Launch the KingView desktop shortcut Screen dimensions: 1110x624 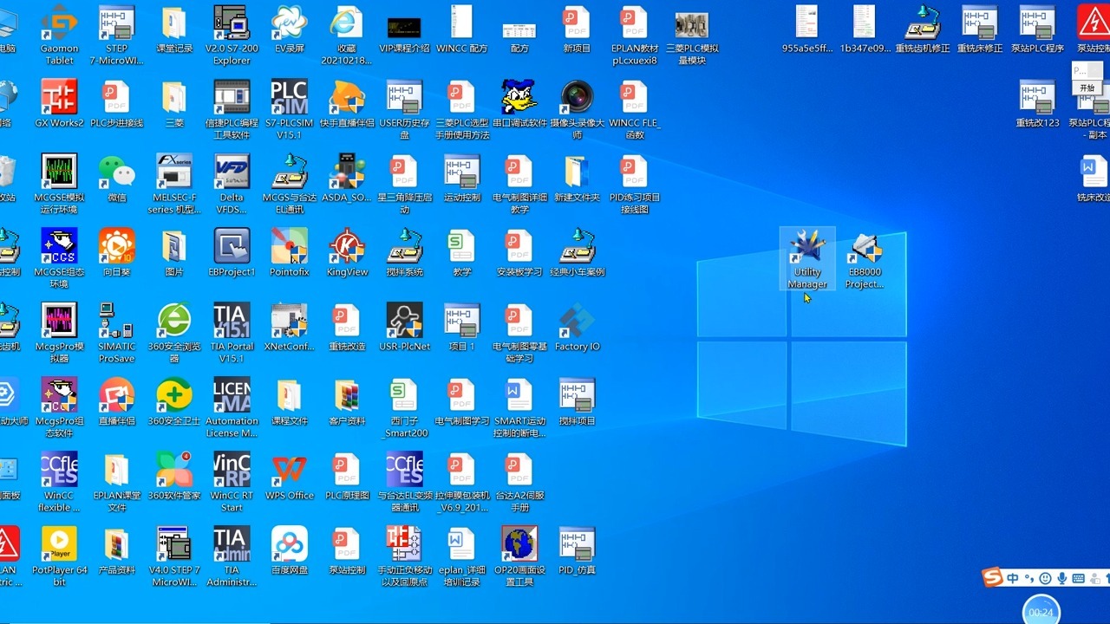tap(347, 247)
